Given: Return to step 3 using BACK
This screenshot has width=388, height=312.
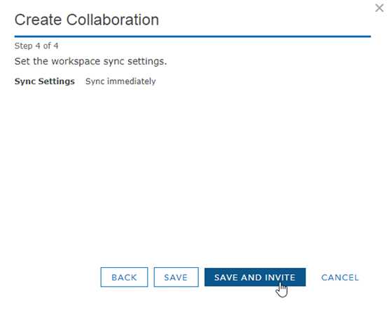Looking at the screenshot, I should (124, 277).
